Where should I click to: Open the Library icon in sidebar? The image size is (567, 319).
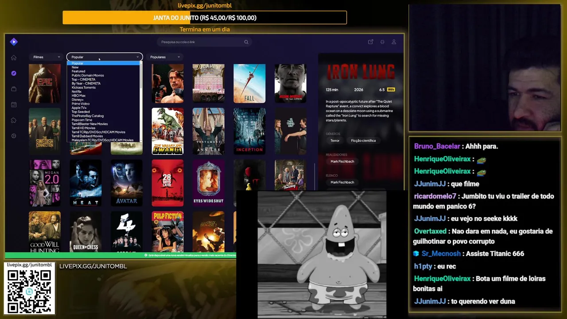(x=14, y=89)
